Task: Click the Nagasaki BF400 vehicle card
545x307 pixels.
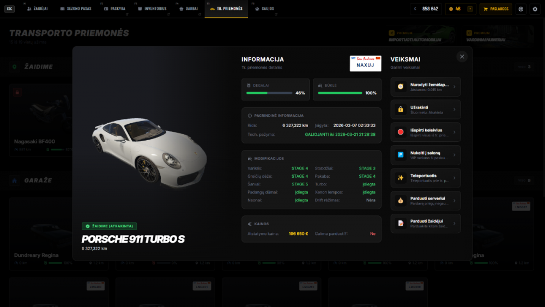Action: click(x=41, y=119)
